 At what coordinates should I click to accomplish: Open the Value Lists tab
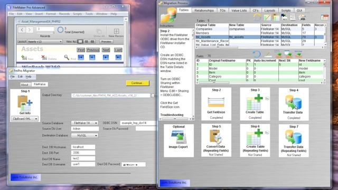(239, 11)
